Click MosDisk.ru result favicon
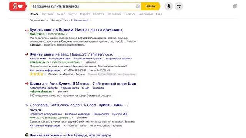The image size is (246, 138). (x=27, y=30)
